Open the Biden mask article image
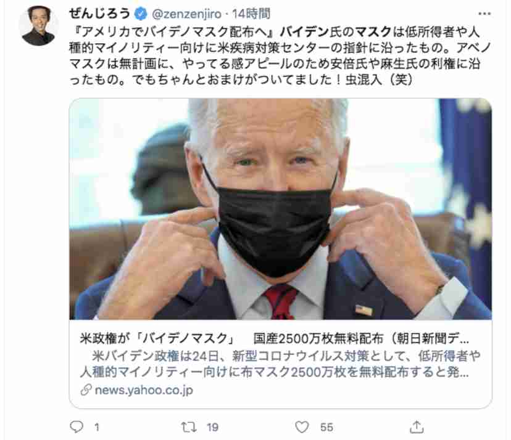The height and width of the screenshot is (440, 511). click(x=280, y=209)
